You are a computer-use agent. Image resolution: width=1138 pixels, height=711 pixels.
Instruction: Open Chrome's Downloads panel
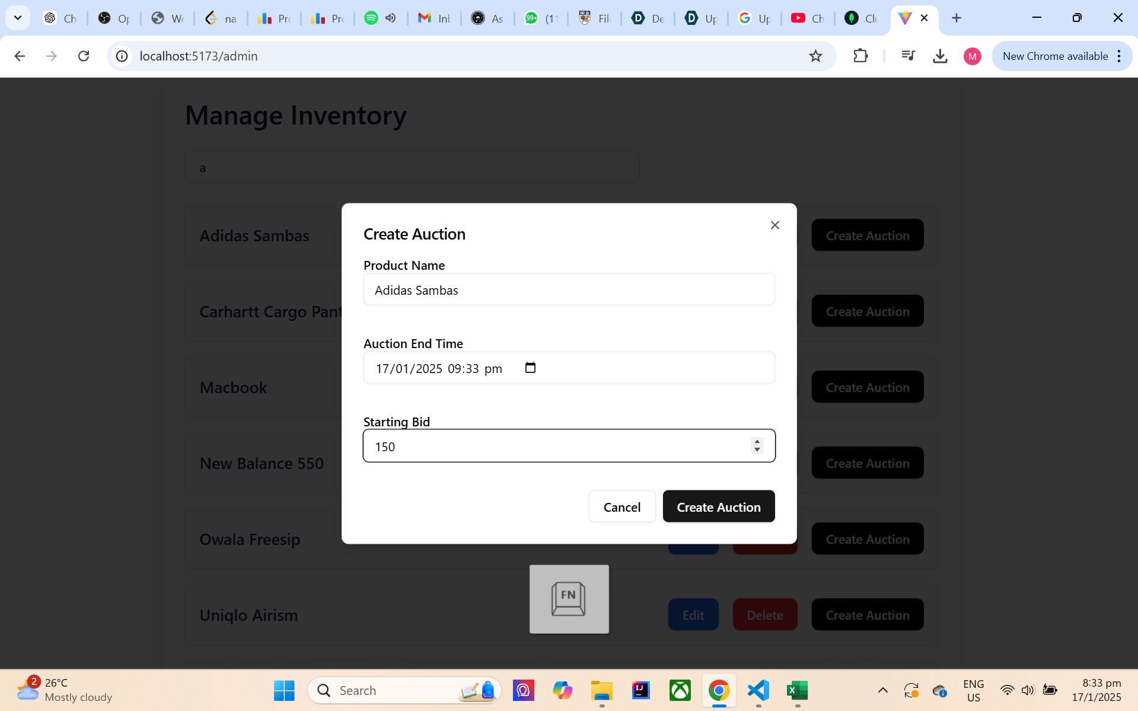point(940,56)
